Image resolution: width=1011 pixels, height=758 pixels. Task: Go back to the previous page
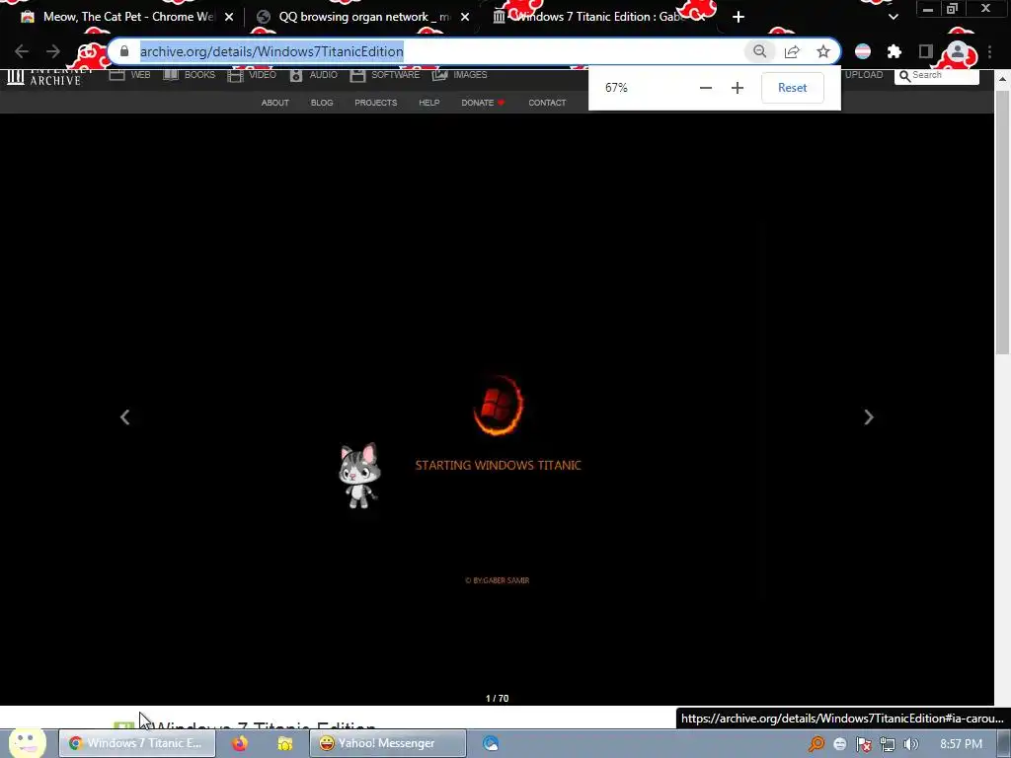pos(22,51)
